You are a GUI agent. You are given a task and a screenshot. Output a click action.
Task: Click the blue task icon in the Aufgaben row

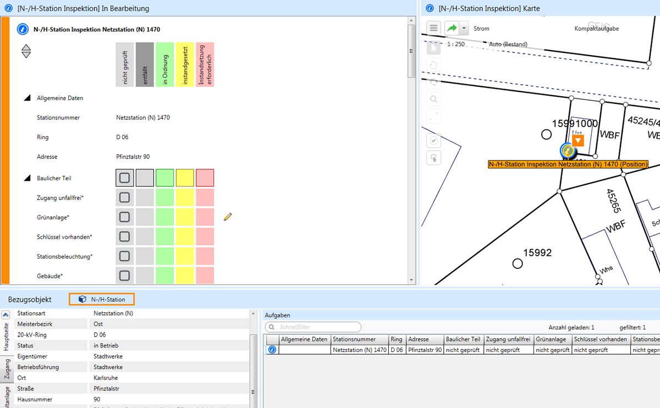pyautogui.click(x=272, y=350)
